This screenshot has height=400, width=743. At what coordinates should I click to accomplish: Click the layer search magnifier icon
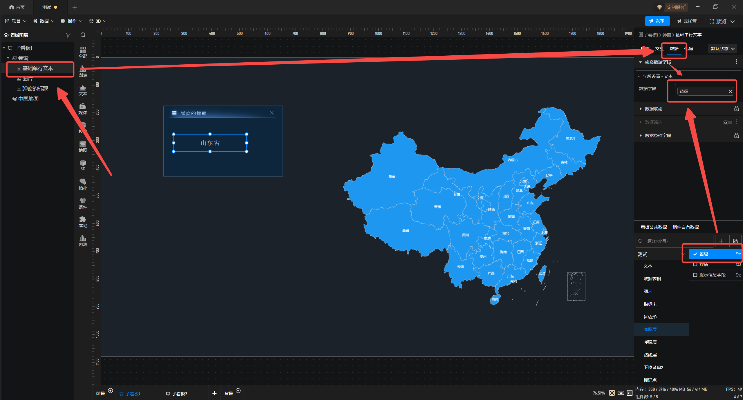(83, 35)
